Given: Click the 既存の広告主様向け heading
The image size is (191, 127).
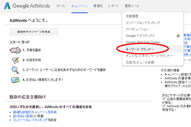Looking at the screenshot, I should pos(28,97).
